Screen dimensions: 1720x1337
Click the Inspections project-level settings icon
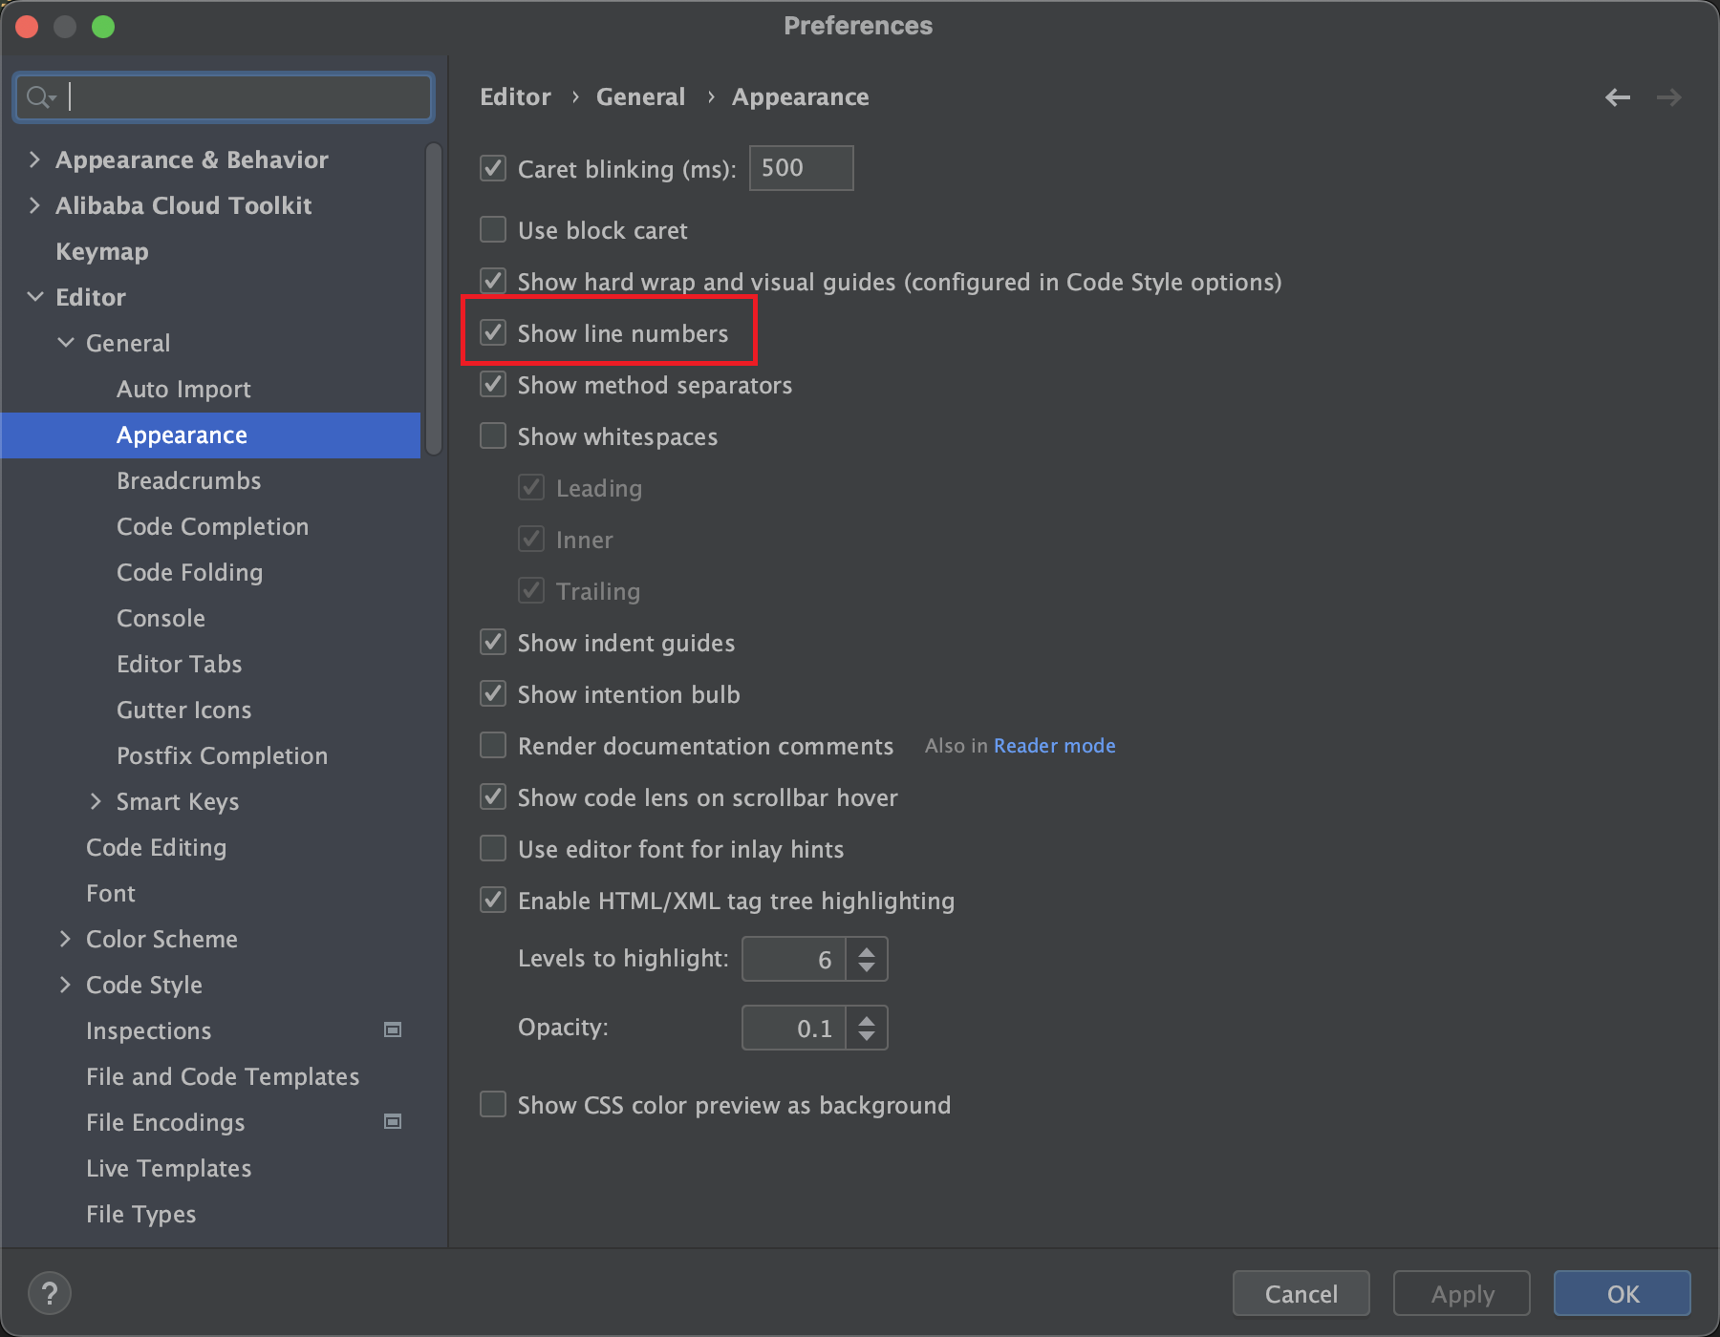tap(392, 1029)
